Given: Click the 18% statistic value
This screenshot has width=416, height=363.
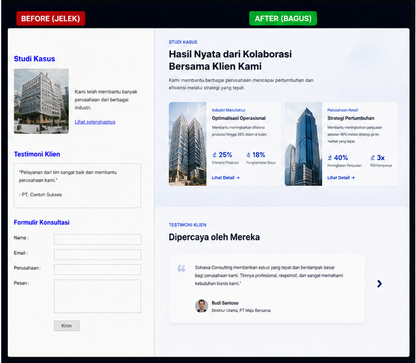Looking at the screenshot, I should [259, 155].
